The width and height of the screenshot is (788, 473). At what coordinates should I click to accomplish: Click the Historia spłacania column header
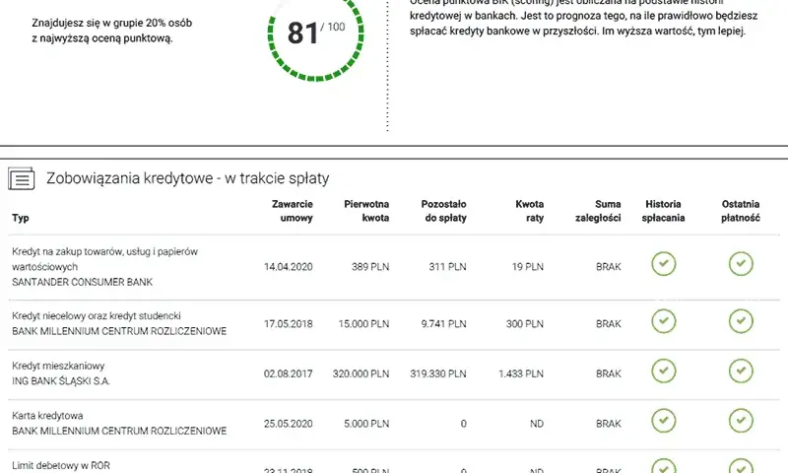coord(663,211)
